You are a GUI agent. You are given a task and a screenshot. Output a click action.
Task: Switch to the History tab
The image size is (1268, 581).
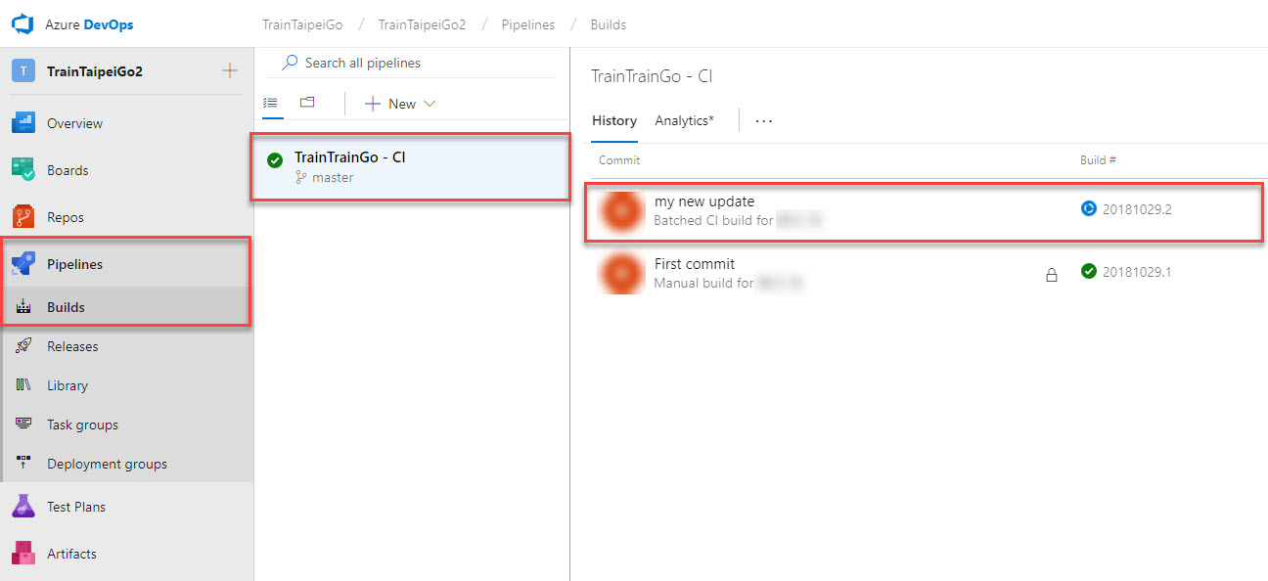click(614, 121)
